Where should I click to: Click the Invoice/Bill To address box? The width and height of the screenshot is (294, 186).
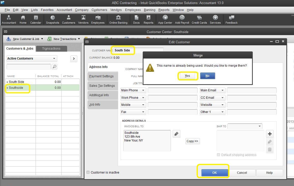(x=147, y=141)
